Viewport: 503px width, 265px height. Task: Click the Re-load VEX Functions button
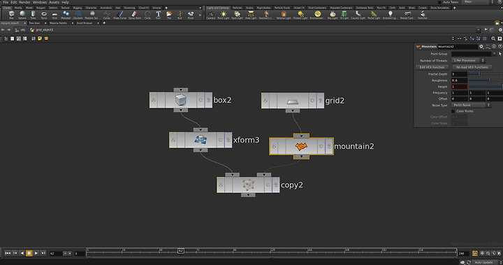tap(472, 67)
